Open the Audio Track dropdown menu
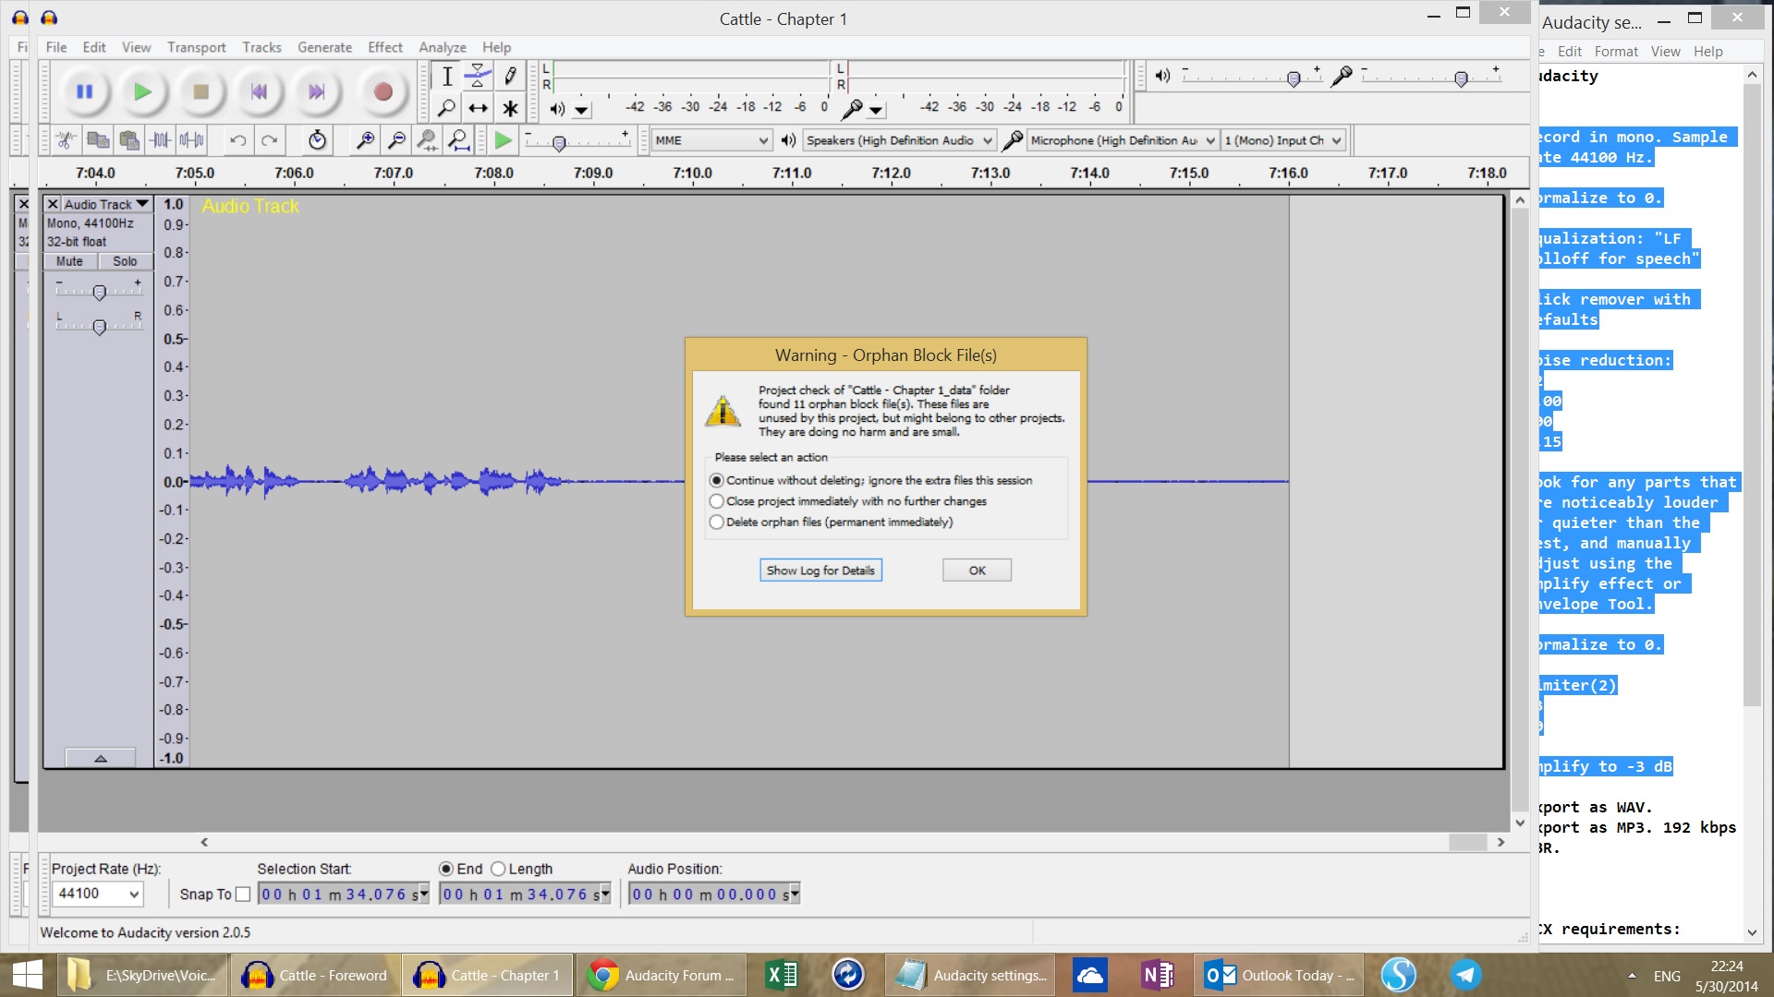1774x997 pixels. (142, 203)
